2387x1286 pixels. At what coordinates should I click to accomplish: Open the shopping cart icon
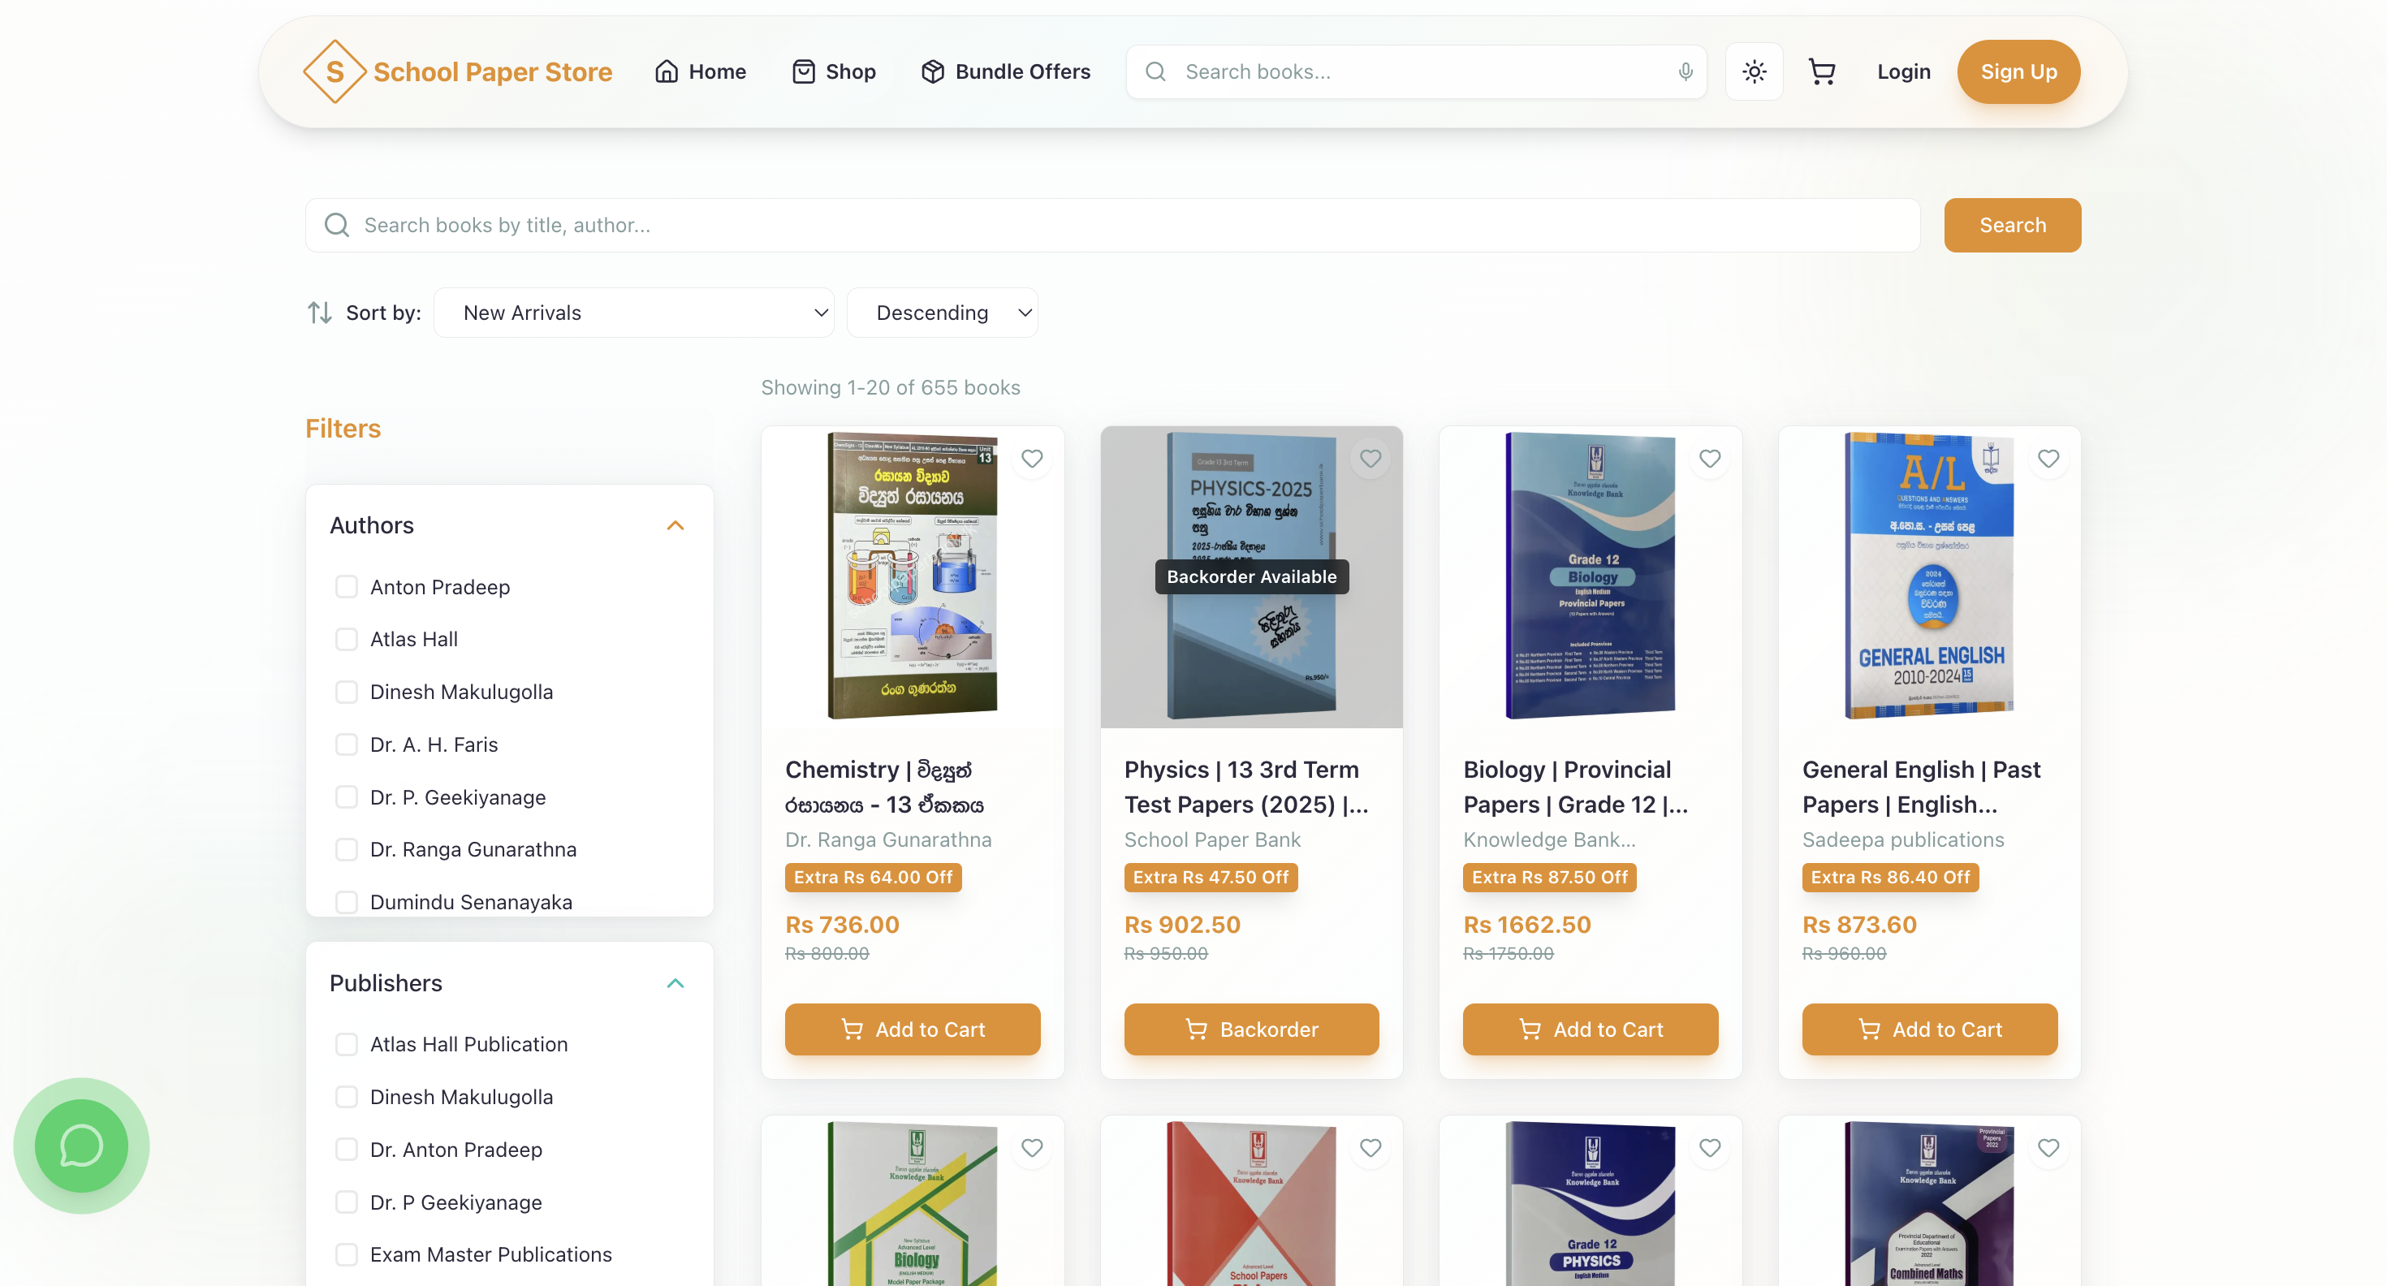(1821, 71)
